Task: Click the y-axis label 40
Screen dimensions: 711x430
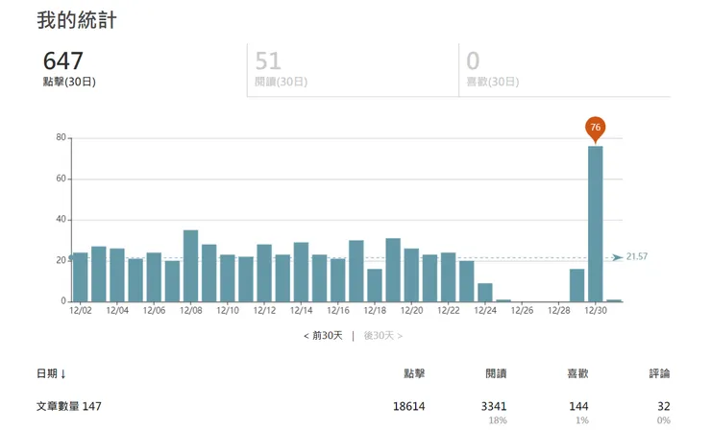Action: coord(61,219)
